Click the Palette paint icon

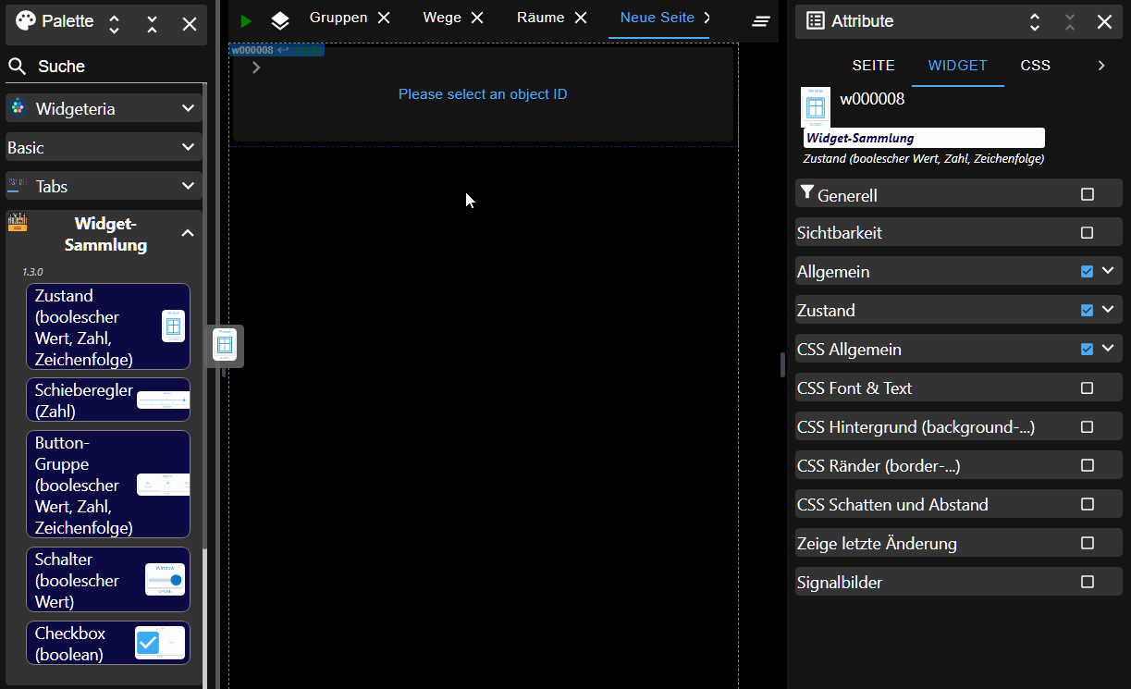pyautogui.click(x=27, y=21)
